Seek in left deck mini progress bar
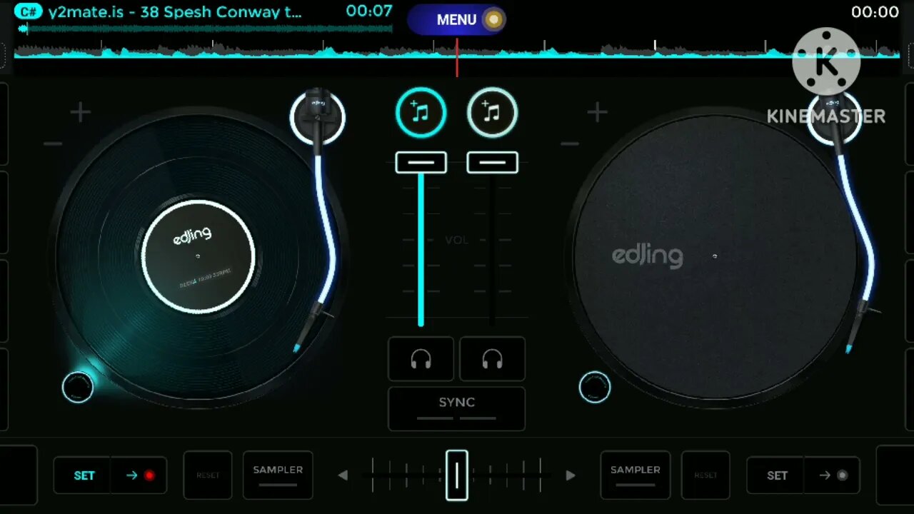The image size is (914, 514). coord(205,29)
